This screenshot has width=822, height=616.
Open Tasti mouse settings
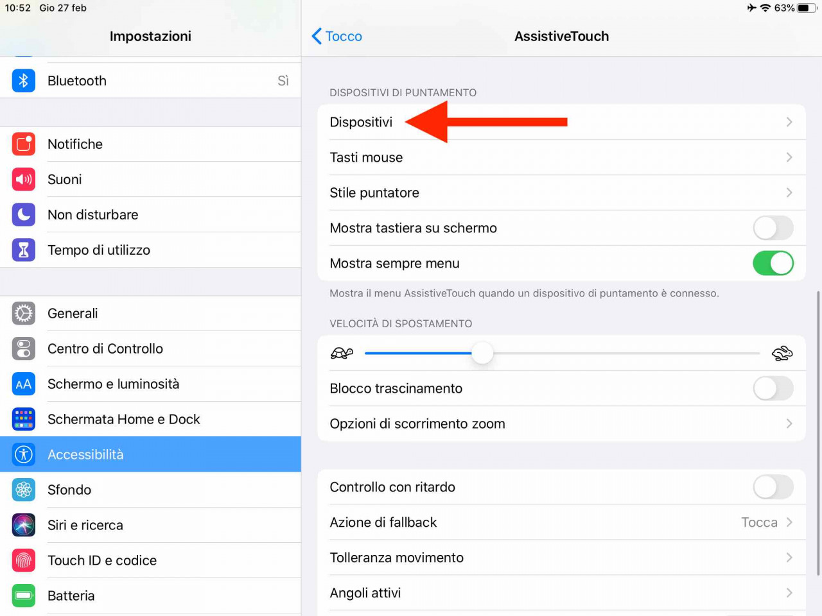click(561, 157)
